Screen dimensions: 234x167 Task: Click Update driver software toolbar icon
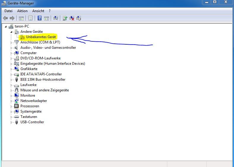click(65, 18)
